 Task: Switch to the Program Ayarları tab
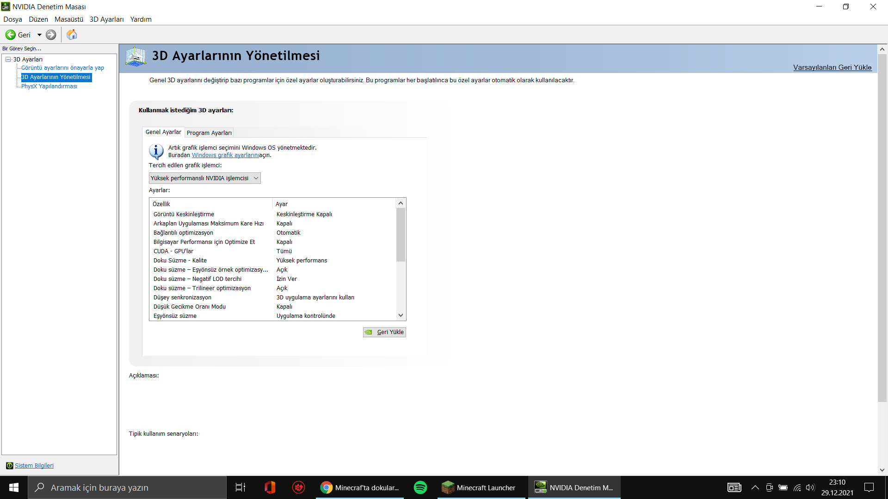coord(209,133)
